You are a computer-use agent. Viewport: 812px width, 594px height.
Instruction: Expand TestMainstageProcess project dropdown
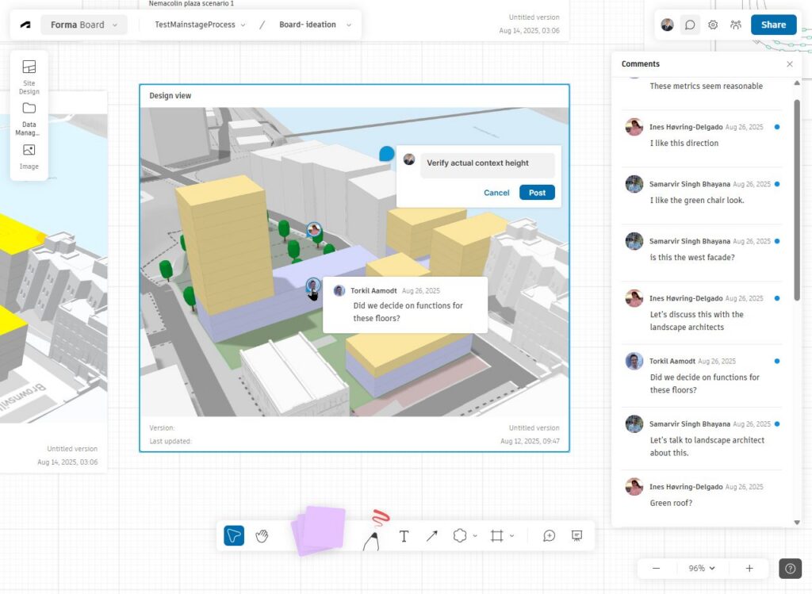(x=200, y=25)
